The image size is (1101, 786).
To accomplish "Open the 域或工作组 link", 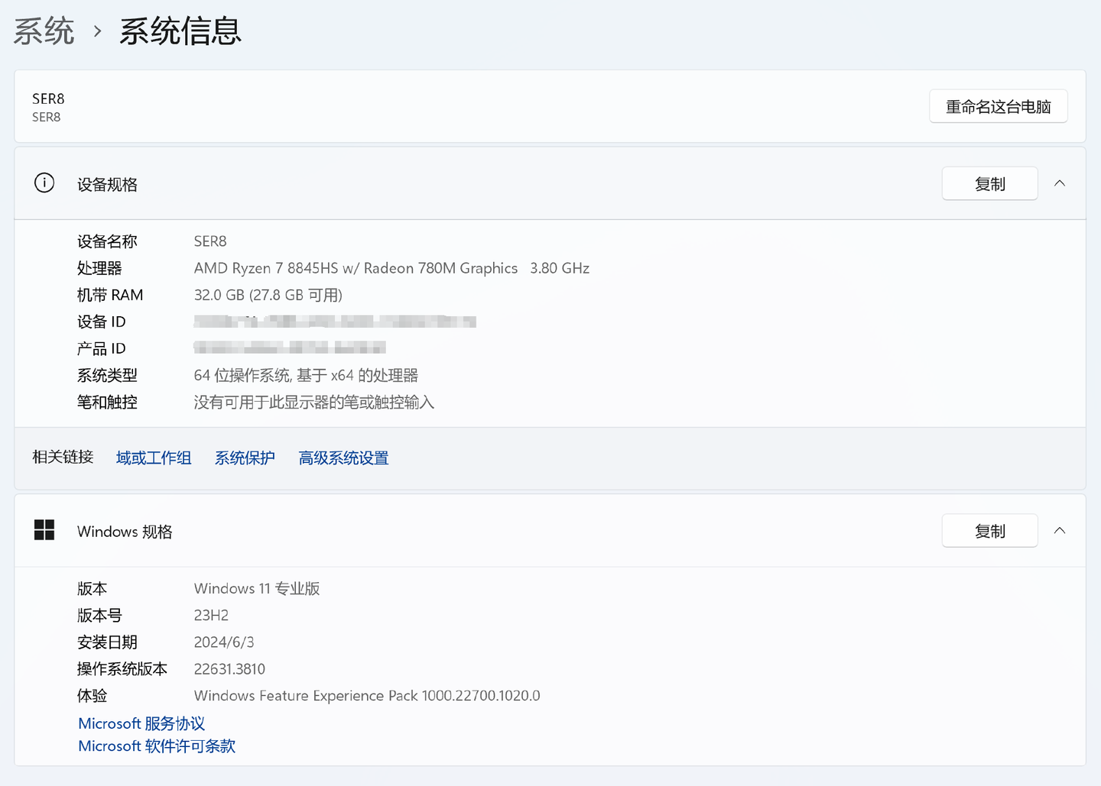I will [154, 458].
